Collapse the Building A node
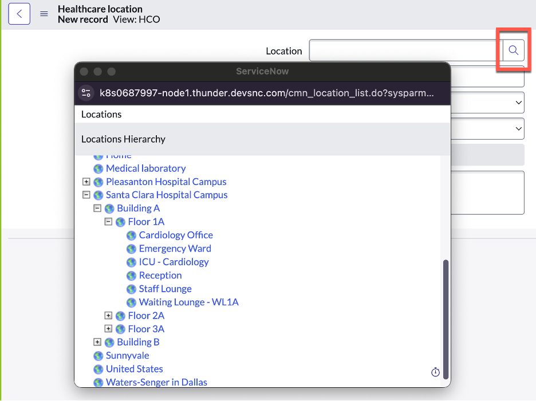Image resolution: width=536 pixels, height=401 pixels. [97, 208]
